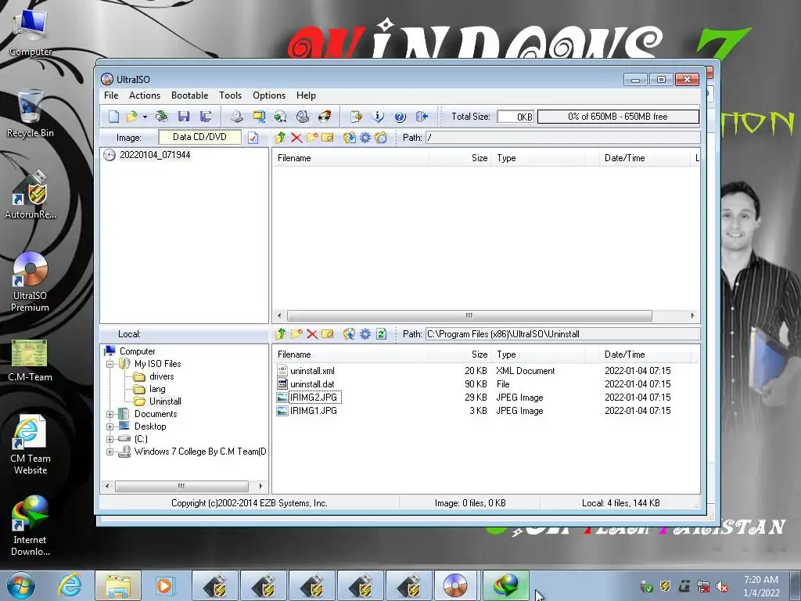This screenshot has height=601, width=801.
Task: Click the Rename icon in Local toolbar
Action: coord(328,333)
